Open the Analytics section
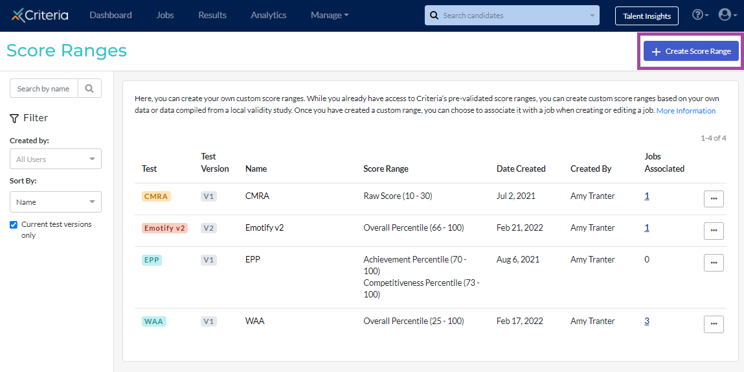Viewport: 744px width, 372px height. pyautogui.click(x=269, y=15)
